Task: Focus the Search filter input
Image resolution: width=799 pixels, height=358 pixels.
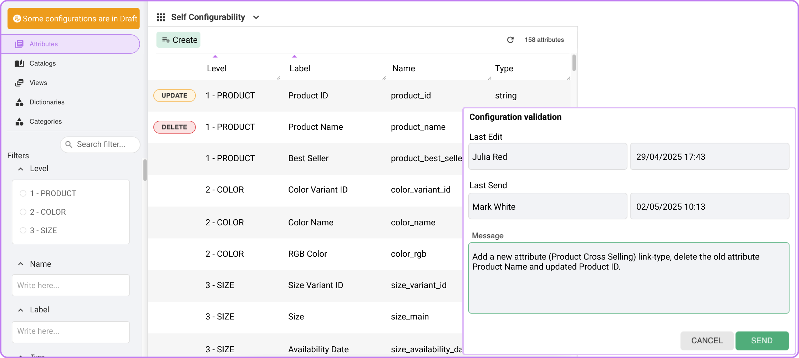Action: 100,144
